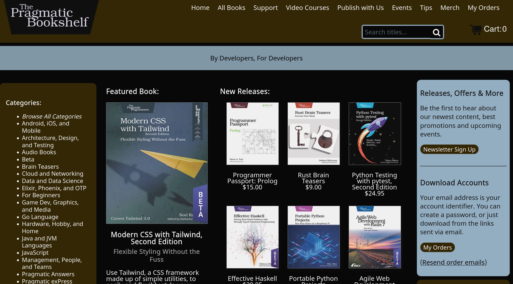Open the Beta category
The image size is (513, 284).
click(x=28, y=159)
